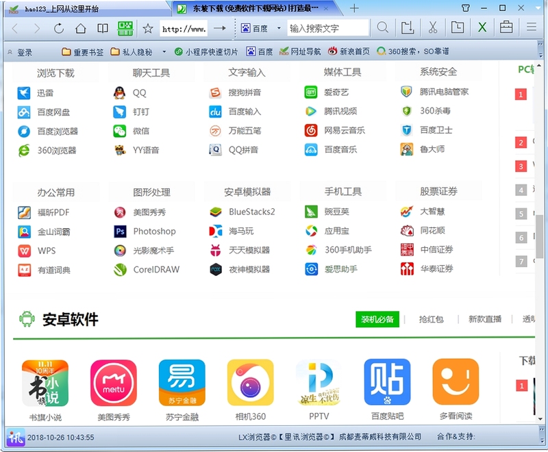
Task: Click the Photoshop Ps icon
Action: tap(121, 231)
